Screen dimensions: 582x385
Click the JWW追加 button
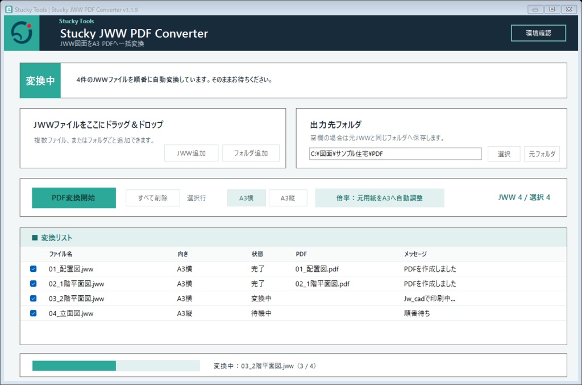point(191,153)
